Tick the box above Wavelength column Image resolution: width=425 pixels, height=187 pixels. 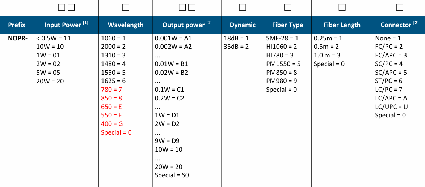click(126, 7)
